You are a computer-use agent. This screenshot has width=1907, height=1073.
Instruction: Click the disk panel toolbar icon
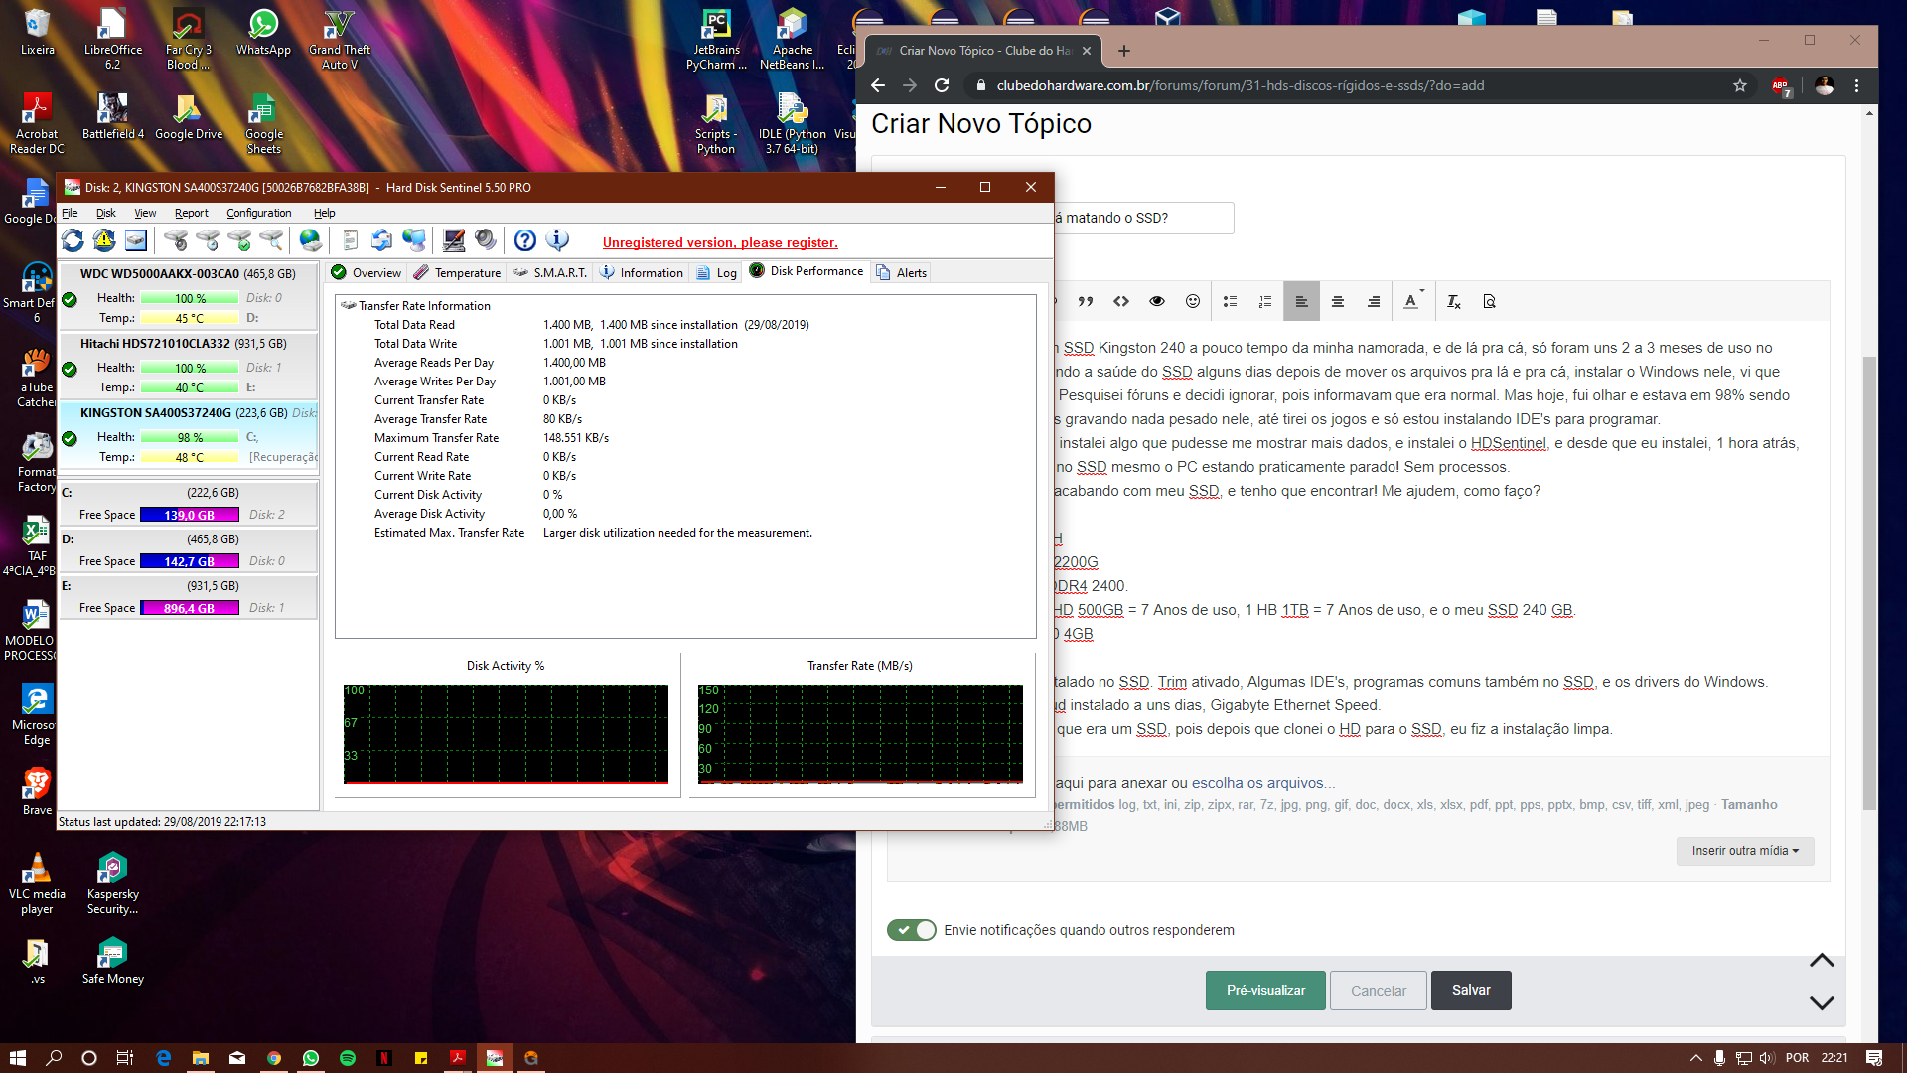click(136, 240)
